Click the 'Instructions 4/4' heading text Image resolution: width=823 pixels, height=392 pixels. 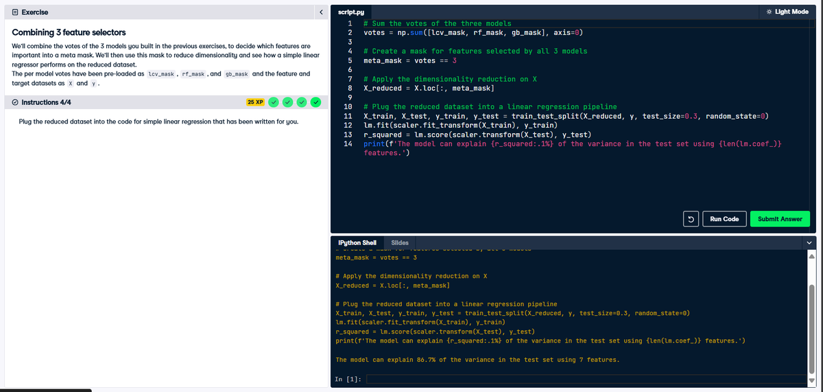click(x=47, y=102)
